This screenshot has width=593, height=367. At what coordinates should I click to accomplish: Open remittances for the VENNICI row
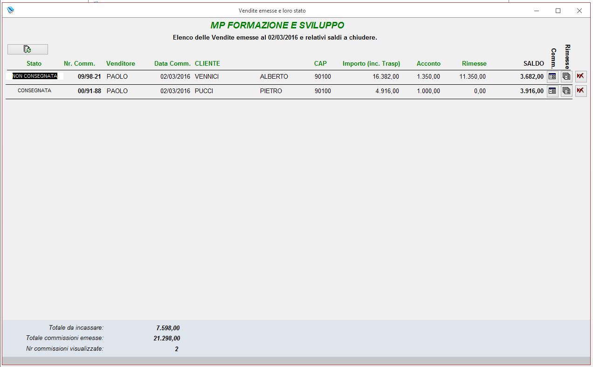pos(566,76)
